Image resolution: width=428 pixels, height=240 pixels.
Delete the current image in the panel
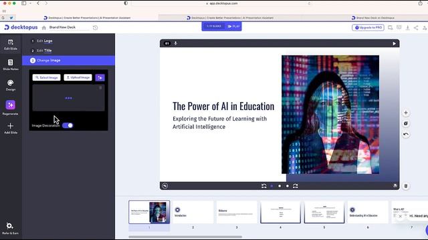pyautogui.click(x=100, y=87)
